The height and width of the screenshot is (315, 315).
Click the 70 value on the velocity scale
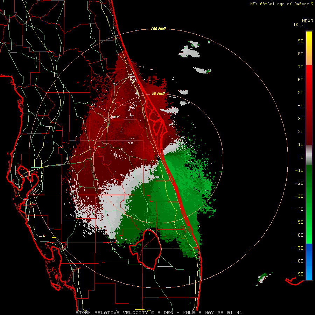click(x=301, y=67)
